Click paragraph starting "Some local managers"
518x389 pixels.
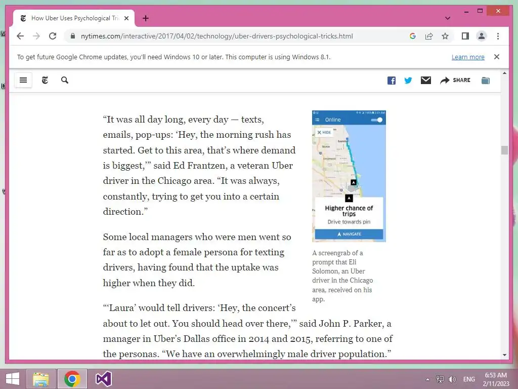click(197, 260)
